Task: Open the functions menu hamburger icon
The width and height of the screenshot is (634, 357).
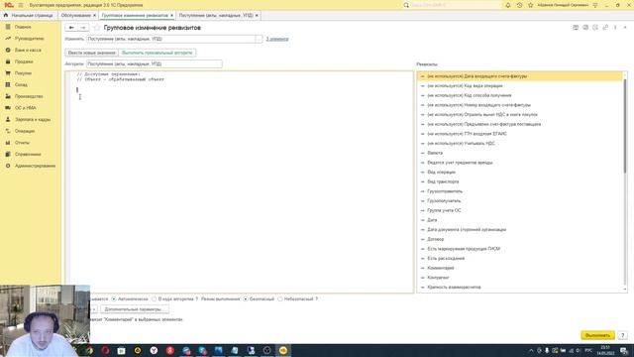Action: point(21,5)
